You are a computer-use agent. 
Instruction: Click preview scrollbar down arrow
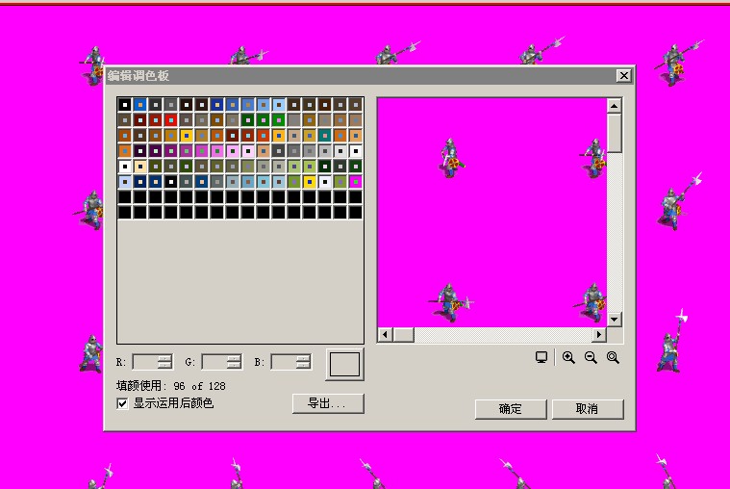pos(614,320)
